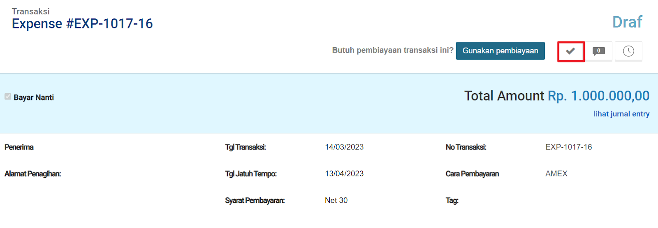Open the clock history icon
The image size is (658, 228).
[x=628, y=51]
